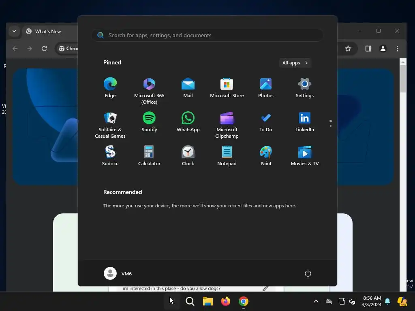This screenshot has height=311, width=415.
Task: Open Paint
Action: click(266, 156)
